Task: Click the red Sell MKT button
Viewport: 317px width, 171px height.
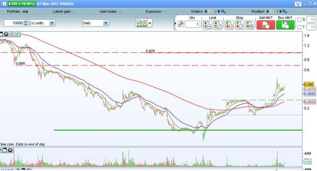Action: (265, 25)
